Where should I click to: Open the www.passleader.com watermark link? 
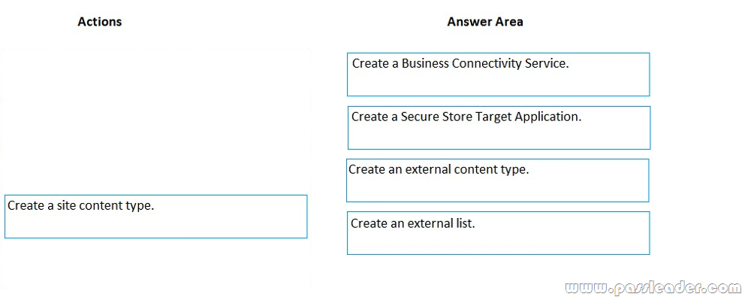pyautogui.click(x=653, y=287)
